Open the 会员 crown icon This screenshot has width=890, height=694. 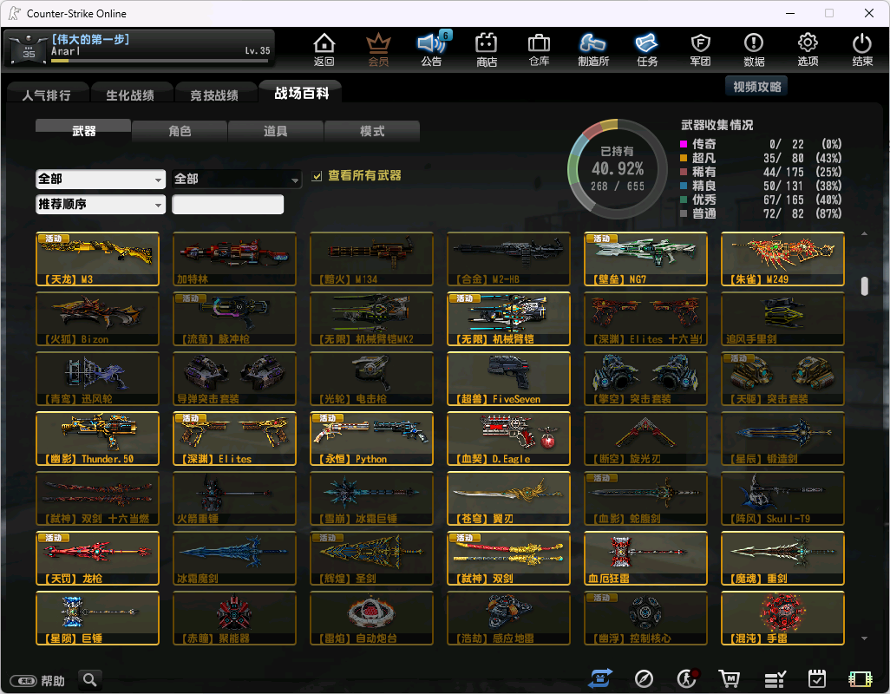(378, 49)
